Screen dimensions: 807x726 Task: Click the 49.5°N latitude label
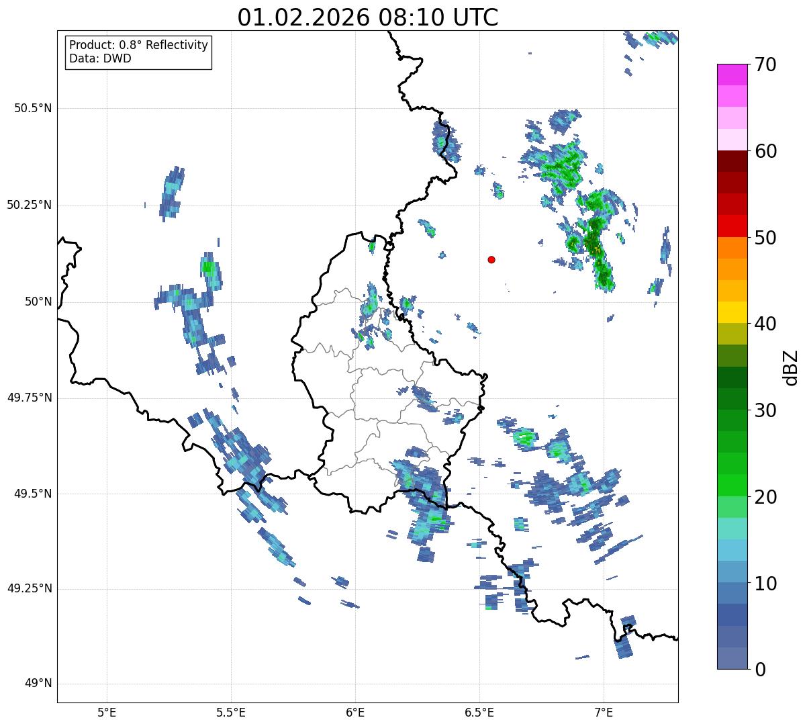[x=33, y=494]
